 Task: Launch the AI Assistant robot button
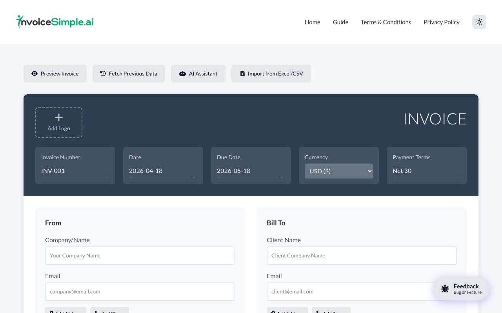(198, 74)
